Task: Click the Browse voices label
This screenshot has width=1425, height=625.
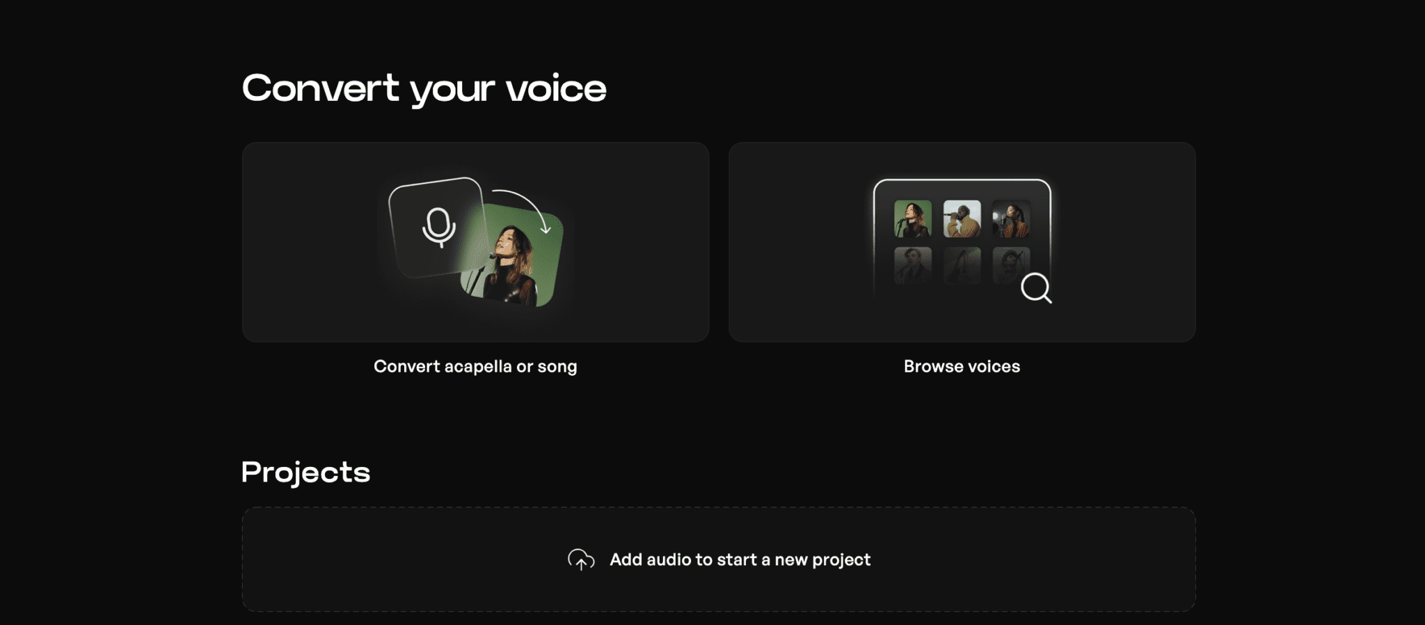Action: (x=961, y=365)
